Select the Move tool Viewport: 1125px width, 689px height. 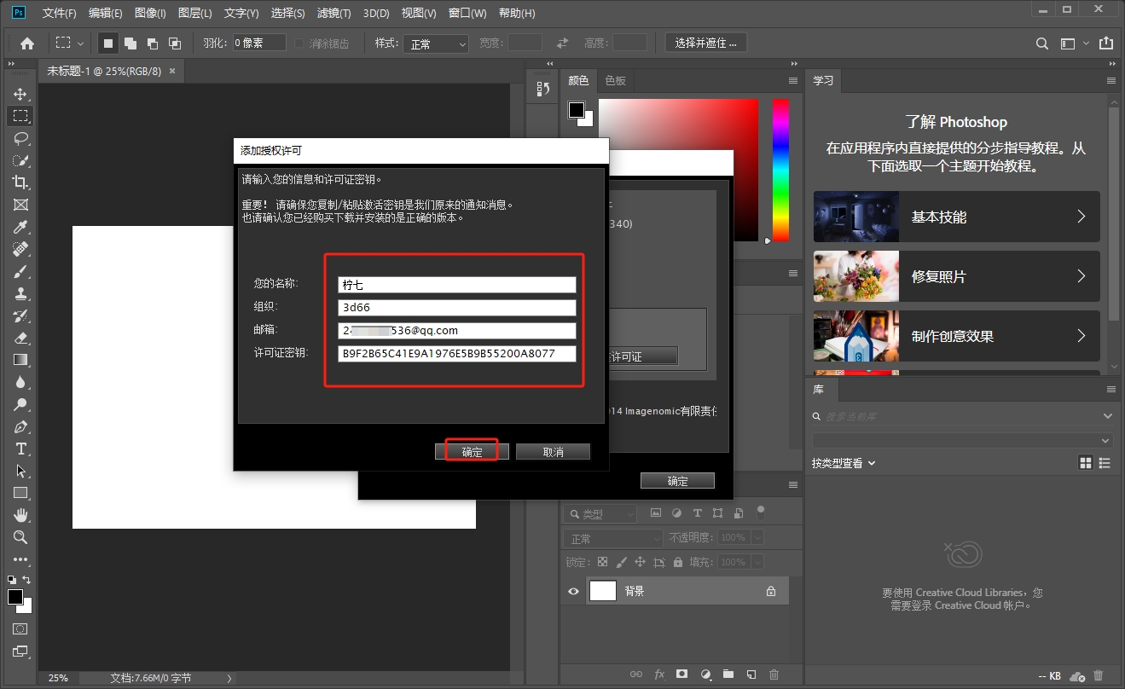(20, 94)
